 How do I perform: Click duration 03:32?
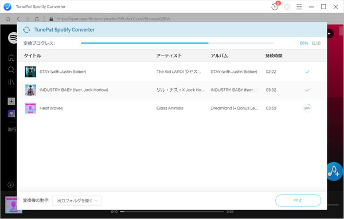tap(271, 90)
